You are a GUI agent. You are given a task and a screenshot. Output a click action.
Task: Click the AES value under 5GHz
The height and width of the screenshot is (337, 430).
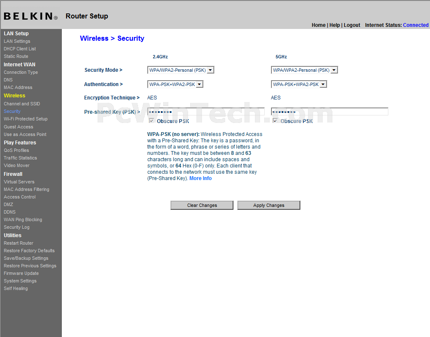(x=276, y=98)
